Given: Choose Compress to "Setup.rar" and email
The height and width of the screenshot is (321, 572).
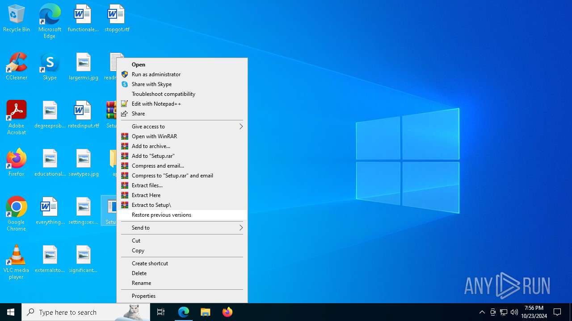Looking at the screenshot, I should (182, 176).
